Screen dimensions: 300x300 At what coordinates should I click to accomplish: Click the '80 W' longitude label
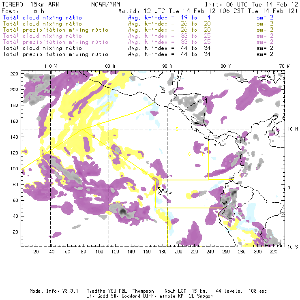click(226, 66)
